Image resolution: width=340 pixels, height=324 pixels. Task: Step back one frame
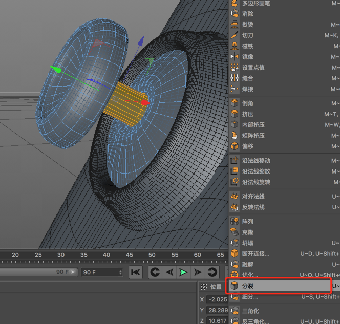(169, 272)
